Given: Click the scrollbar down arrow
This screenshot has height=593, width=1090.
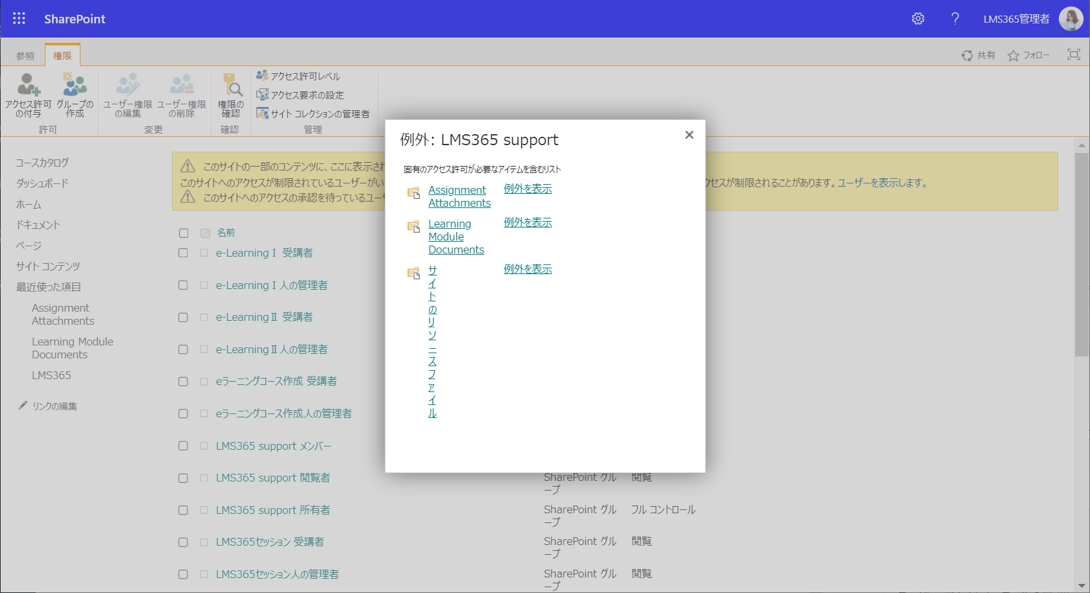Looking at the screenshot, I should (1081, 586).
